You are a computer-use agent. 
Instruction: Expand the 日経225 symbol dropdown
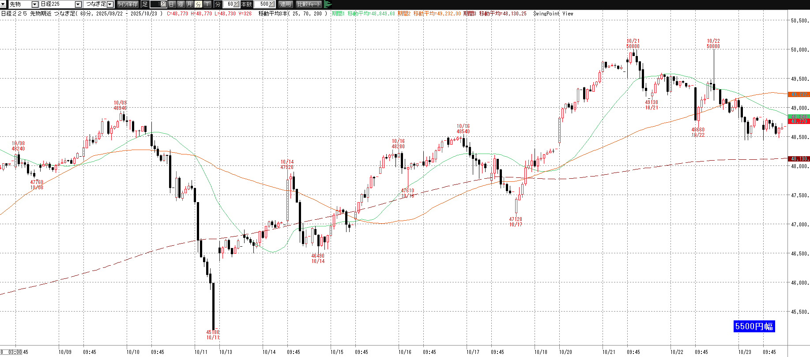tap(78, 4)
